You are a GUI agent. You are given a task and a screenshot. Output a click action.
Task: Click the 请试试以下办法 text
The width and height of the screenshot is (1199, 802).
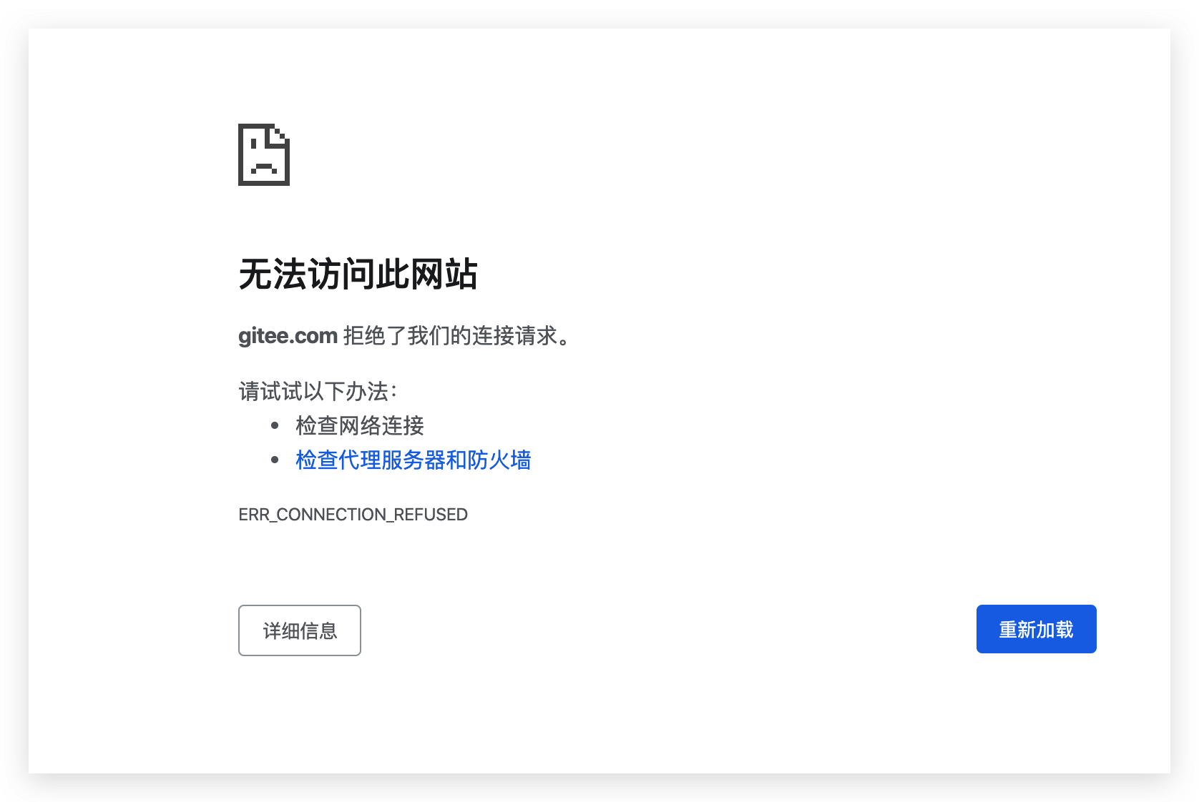[318, 391]
